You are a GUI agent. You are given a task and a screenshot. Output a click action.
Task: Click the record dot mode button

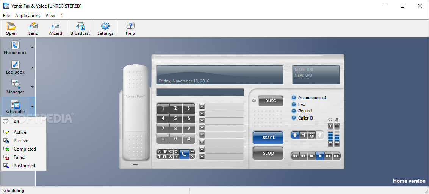295,135
